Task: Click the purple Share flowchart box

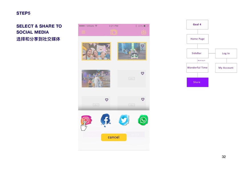Action: coord(198,82)
